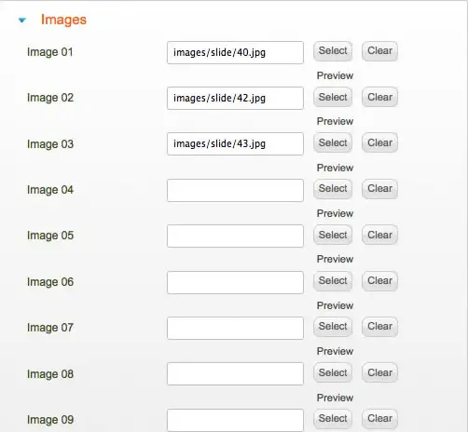Focus the empty Image 06 field
468x432 pixels.
point(235,282)
